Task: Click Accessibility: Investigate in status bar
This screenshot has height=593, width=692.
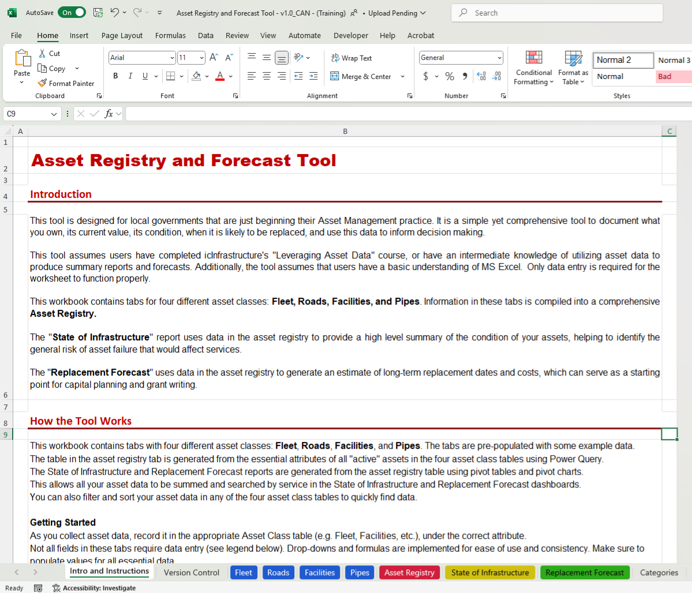Action: click(x=94, y=588)
